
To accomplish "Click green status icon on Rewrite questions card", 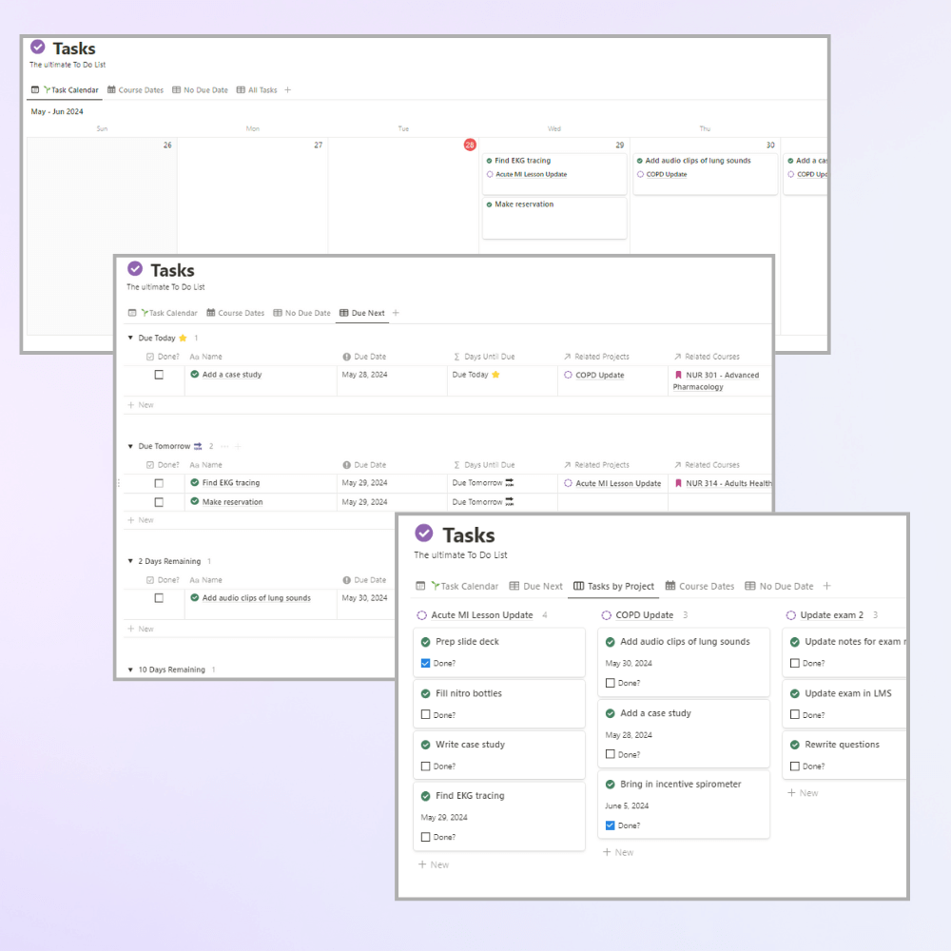I will (x=796, y=745).
